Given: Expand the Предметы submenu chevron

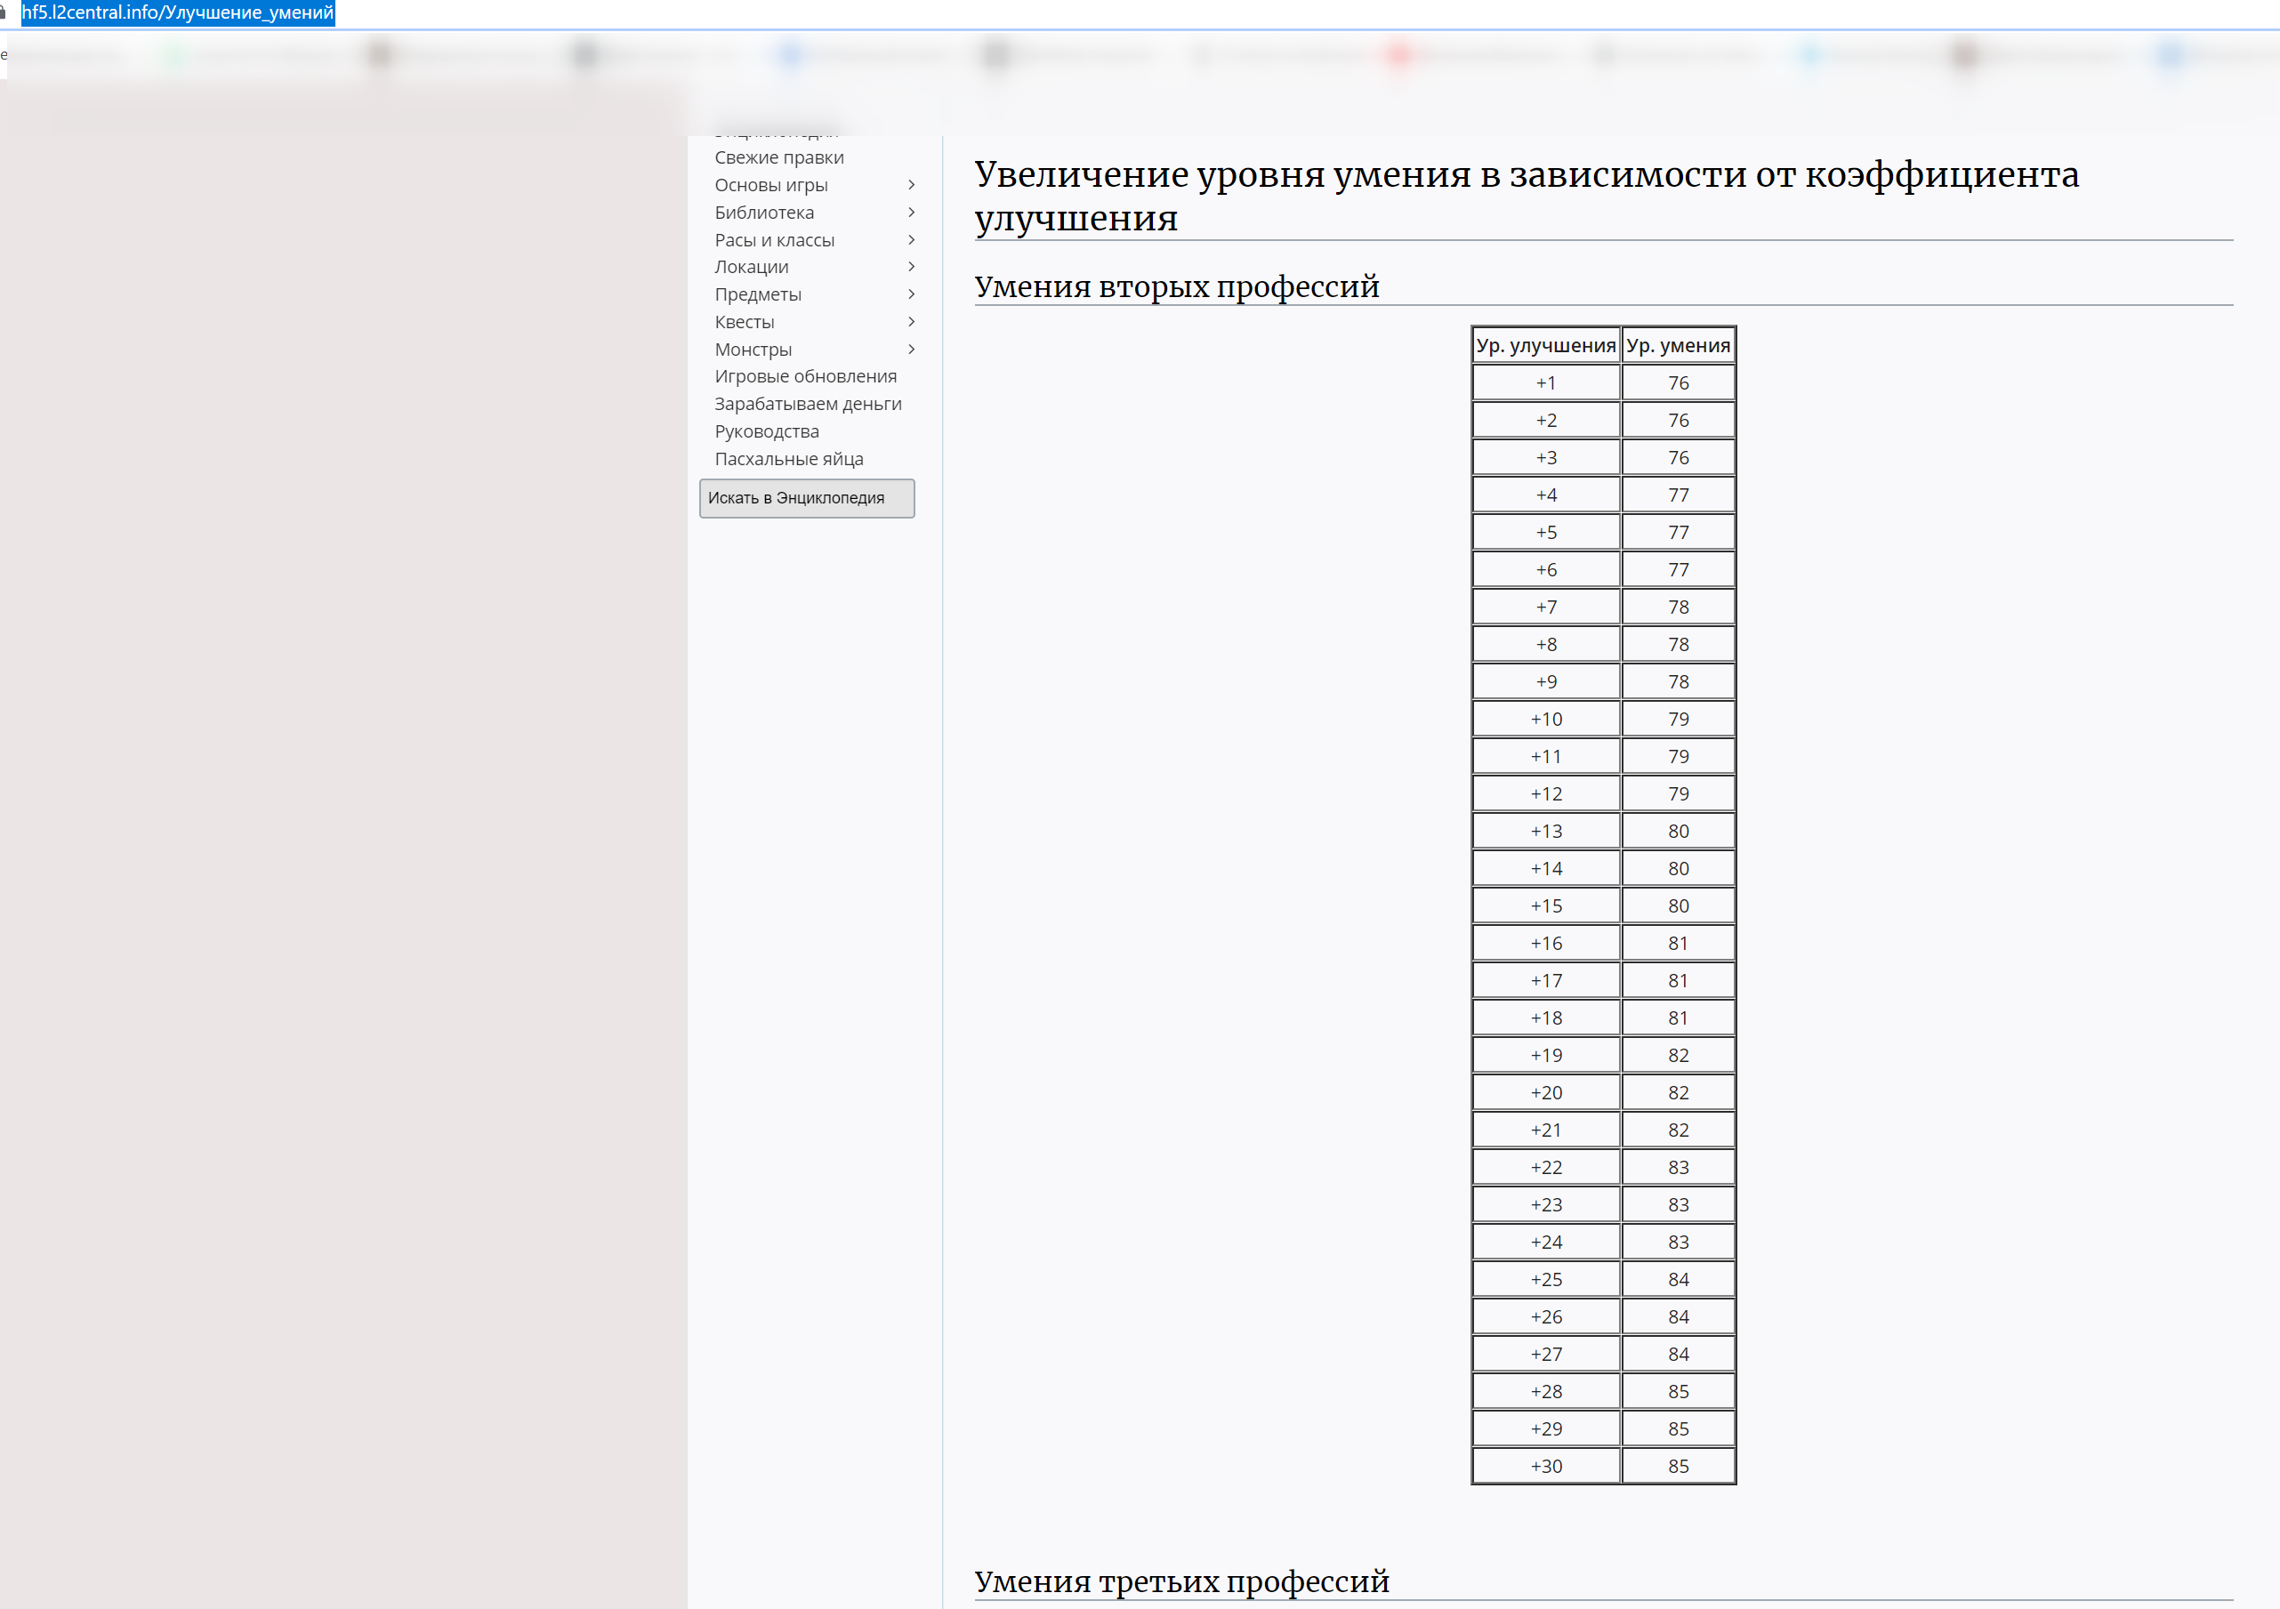Looking at the screenshot, I should (x=911, y=294).
